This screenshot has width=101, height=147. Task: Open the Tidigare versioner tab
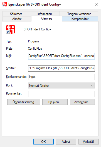pos(79,14)
